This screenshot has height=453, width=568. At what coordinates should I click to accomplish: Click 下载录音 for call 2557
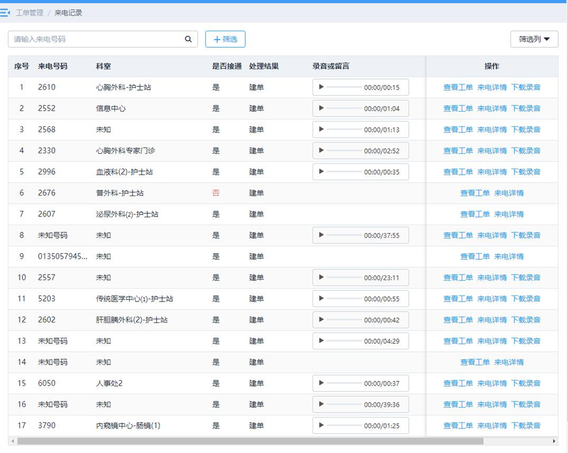point(526,278)
